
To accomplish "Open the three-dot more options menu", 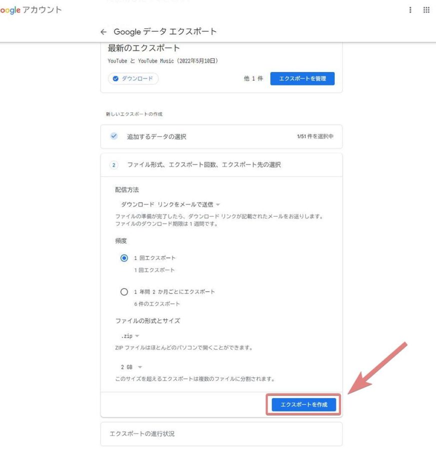I will pos(410,10).
